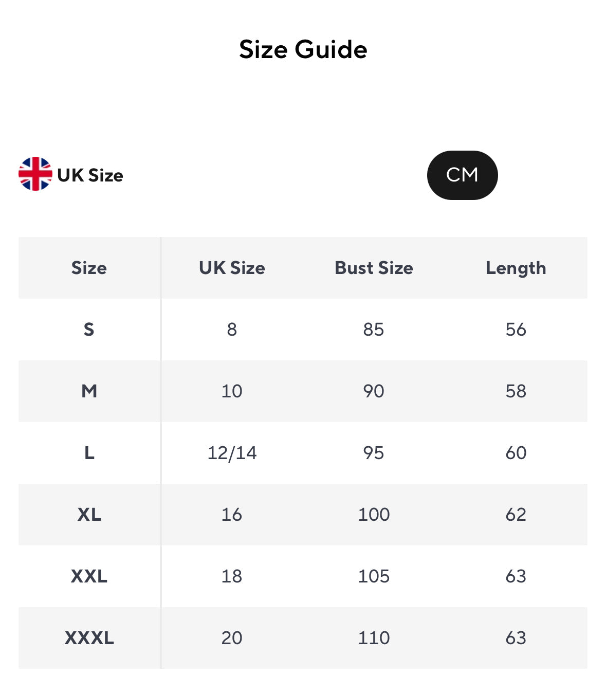The height and width of the screenshot is (675, 606).
Task: Click the Length column header
Action: [x=516, y=268]
